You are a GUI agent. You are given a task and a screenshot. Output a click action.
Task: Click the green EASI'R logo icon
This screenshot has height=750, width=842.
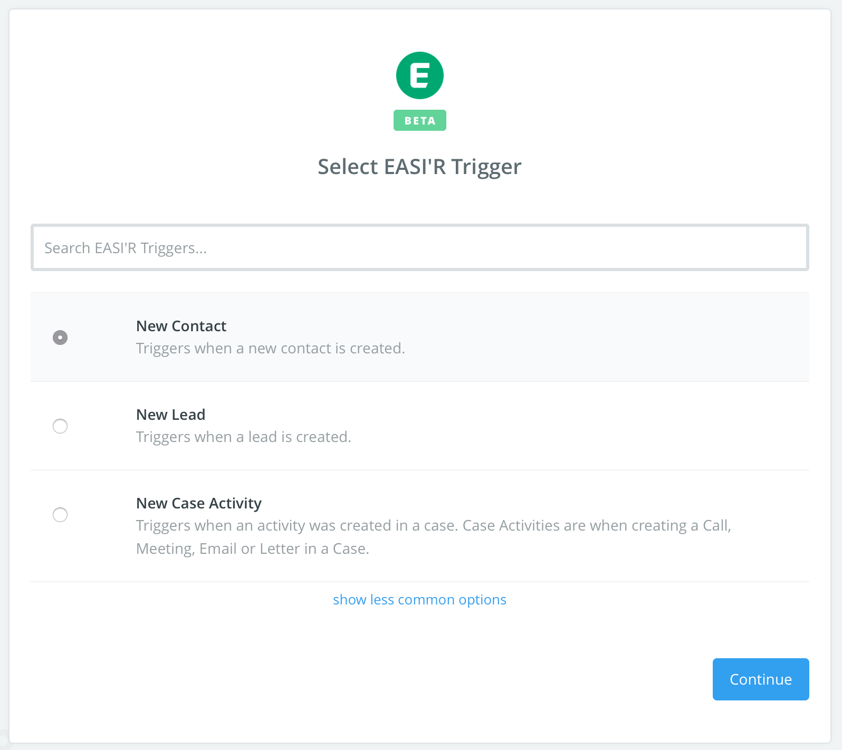419,75
